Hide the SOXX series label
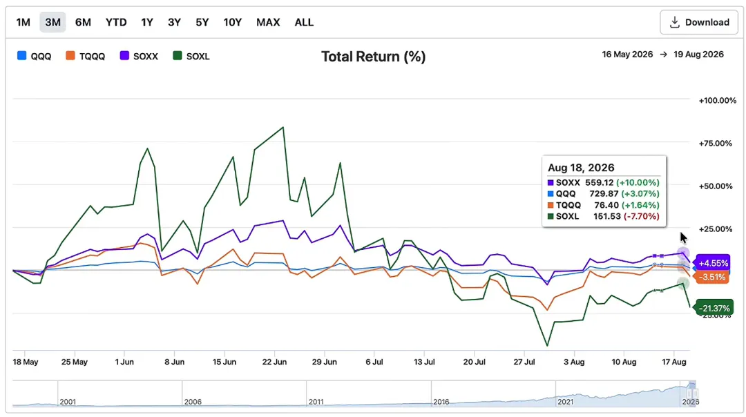Viewport: 746px width, 417px height. click(x=146, y=56)
